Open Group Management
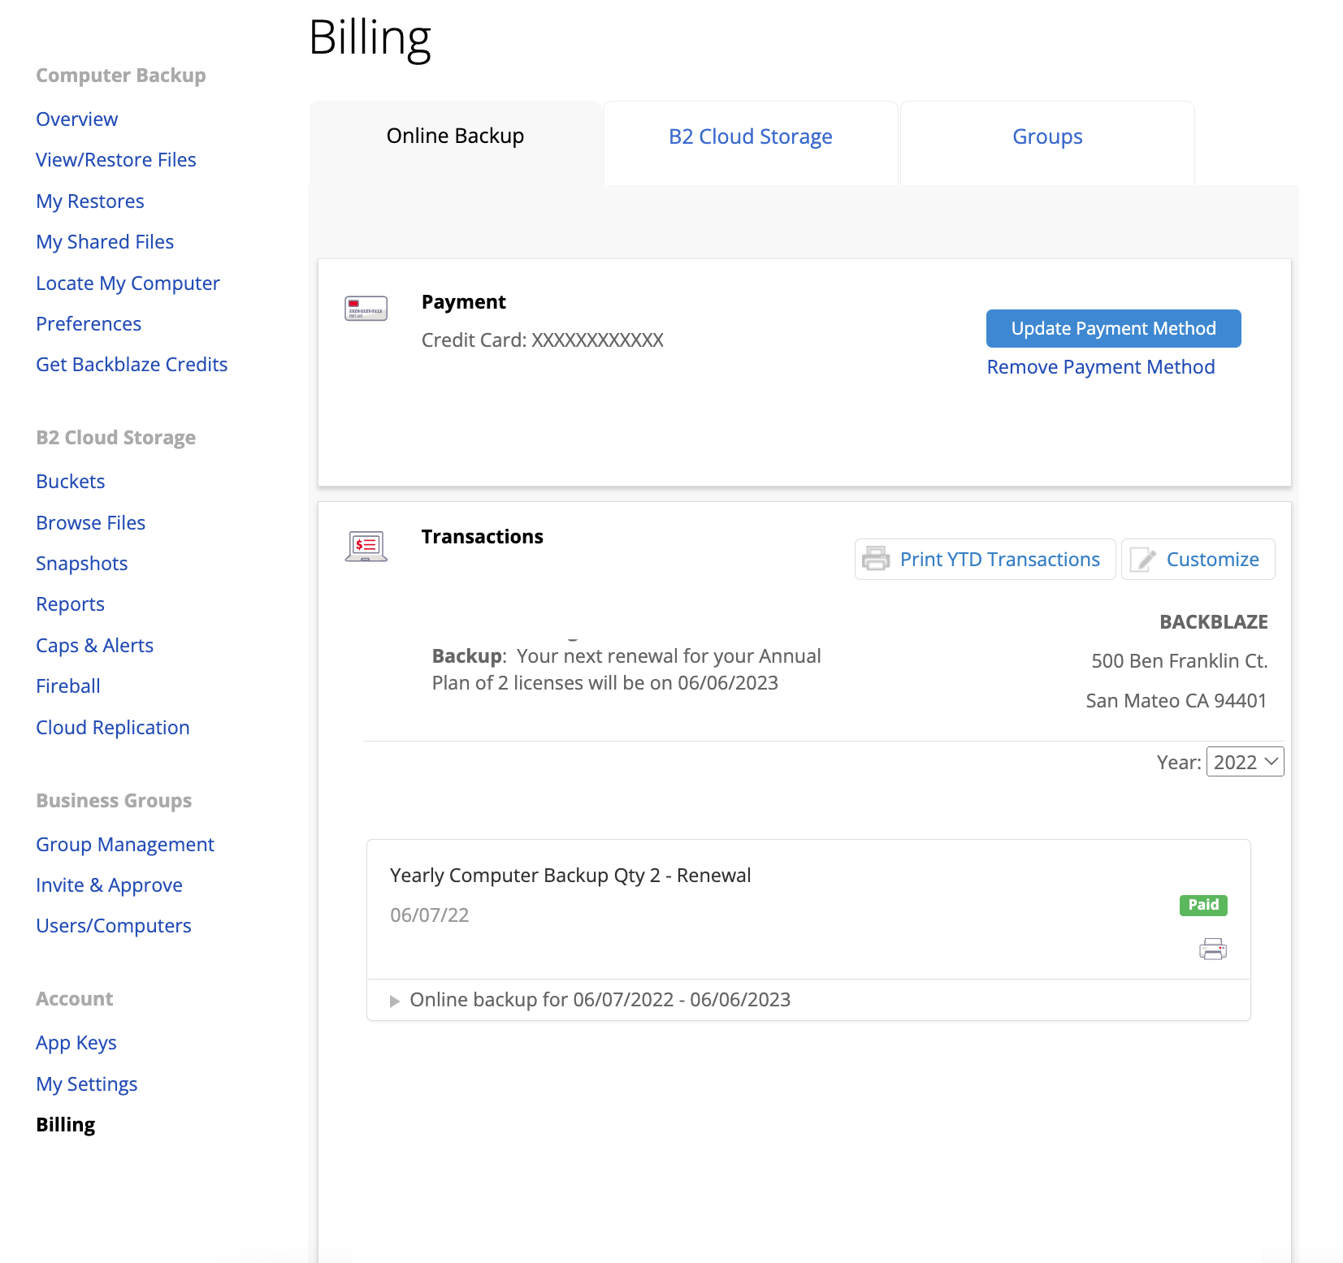 (x=125, y=845)
